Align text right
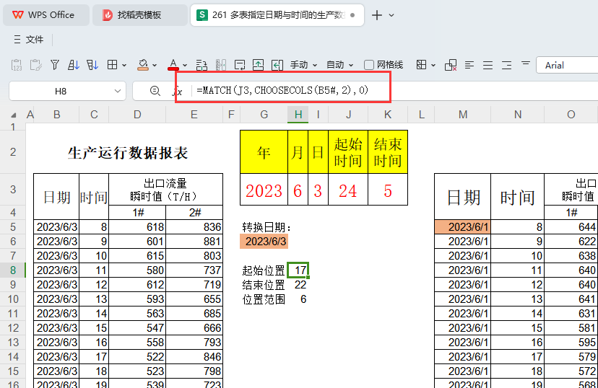The width and height of the screenshot is (598, 388). [x=506, y=65]
